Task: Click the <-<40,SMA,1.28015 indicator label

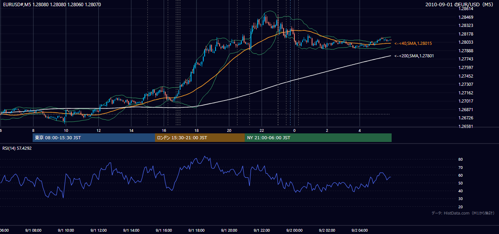Action: (x=413, y=43)
